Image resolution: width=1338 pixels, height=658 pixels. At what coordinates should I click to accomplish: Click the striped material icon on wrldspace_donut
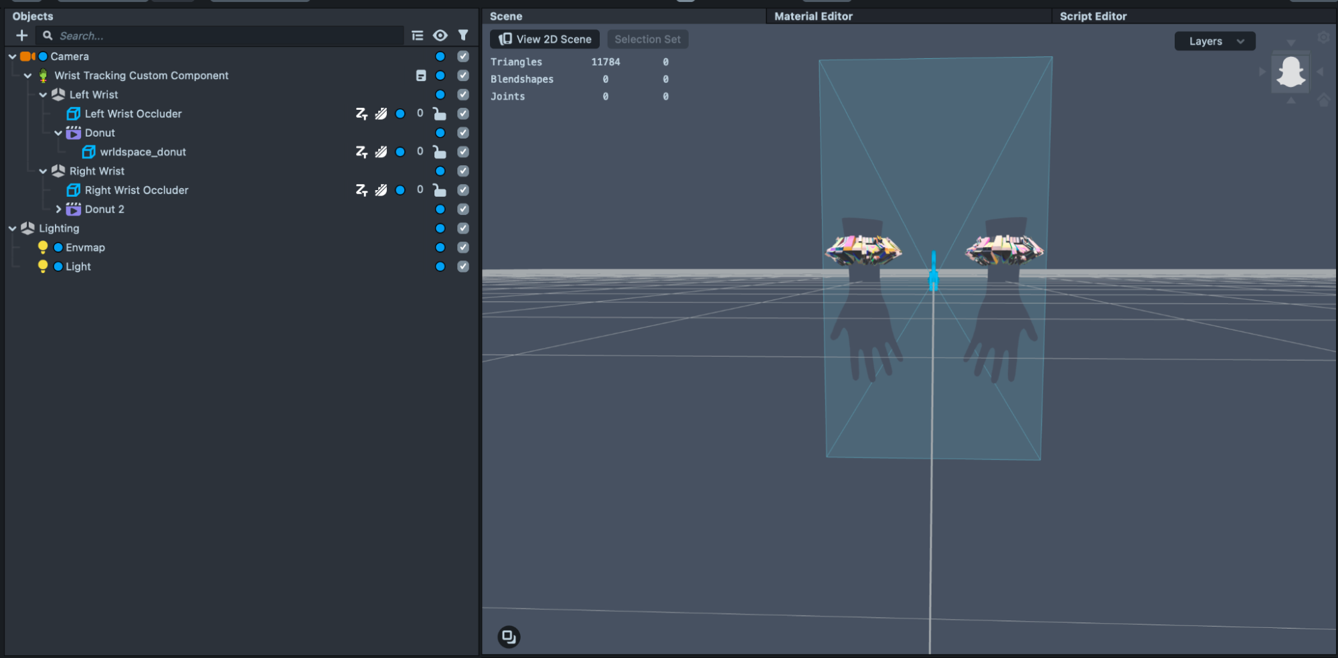(x=381, y=152)
